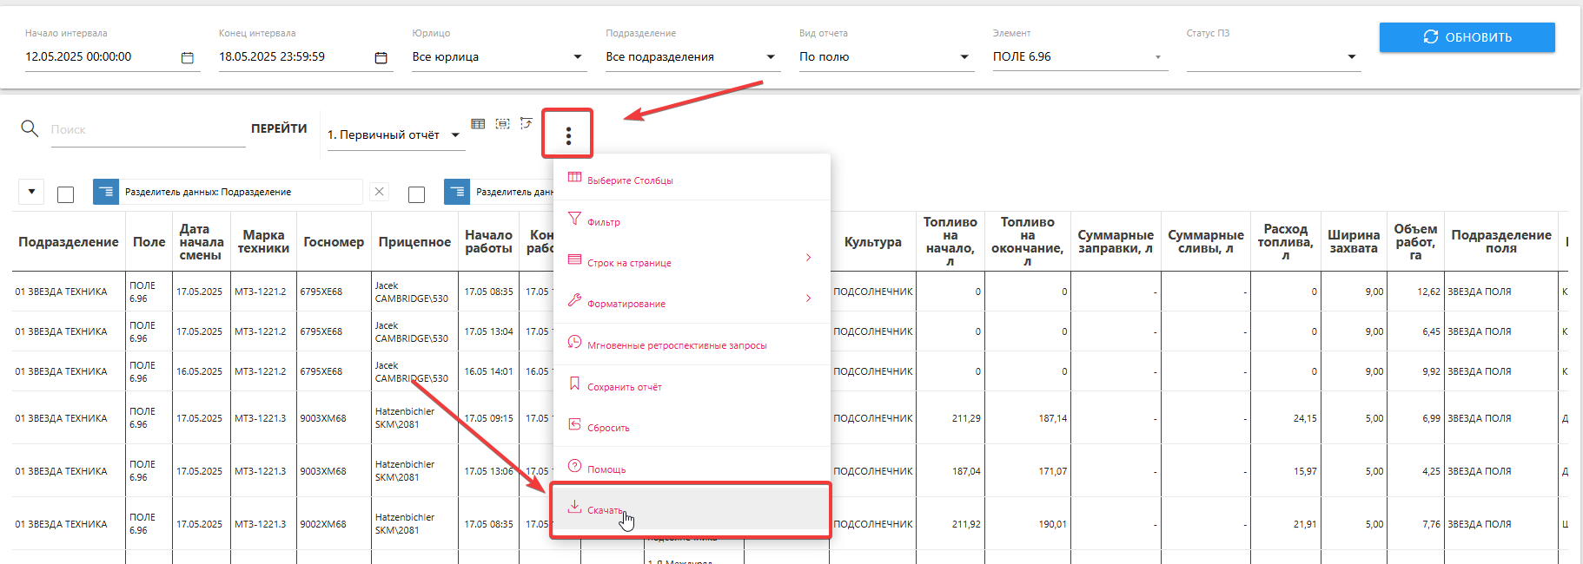This screenshot has width=1583, height=564.
Task: Select Скачать from the actions menu
Action: (x=604, y=510)
